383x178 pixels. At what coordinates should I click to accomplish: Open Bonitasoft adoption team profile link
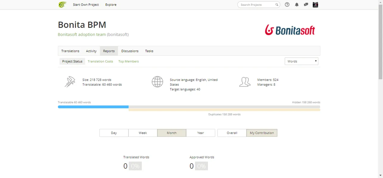click(x=82, y=34)
